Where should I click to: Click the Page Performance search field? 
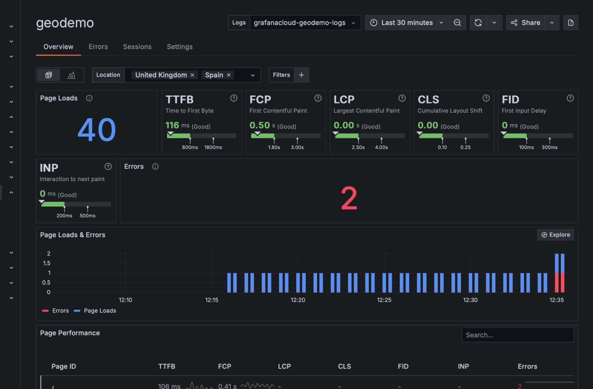[518, 335]
